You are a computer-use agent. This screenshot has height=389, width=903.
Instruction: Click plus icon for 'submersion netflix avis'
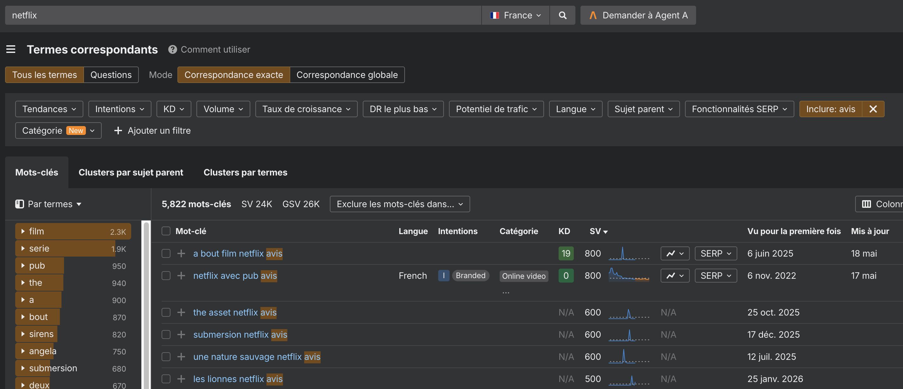(x=181, y=335)
